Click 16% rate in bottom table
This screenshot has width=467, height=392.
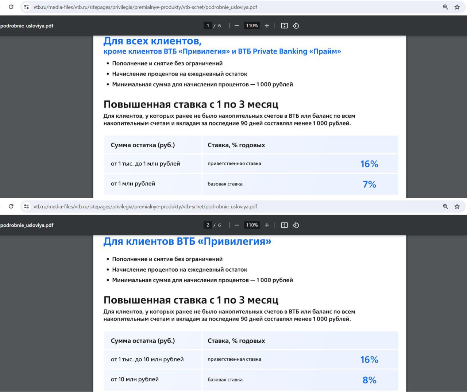click(x=369, y=360)
